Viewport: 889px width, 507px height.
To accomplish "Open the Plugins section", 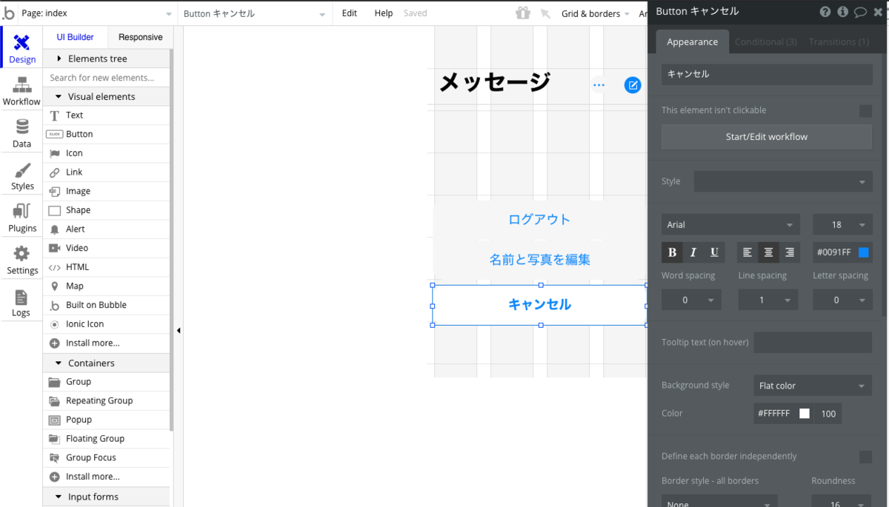I will (21, 218).
